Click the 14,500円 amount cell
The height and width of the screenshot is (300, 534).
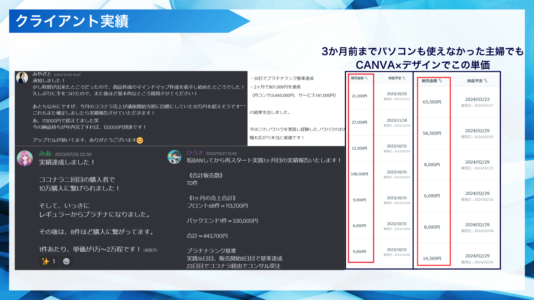(432, 258)
